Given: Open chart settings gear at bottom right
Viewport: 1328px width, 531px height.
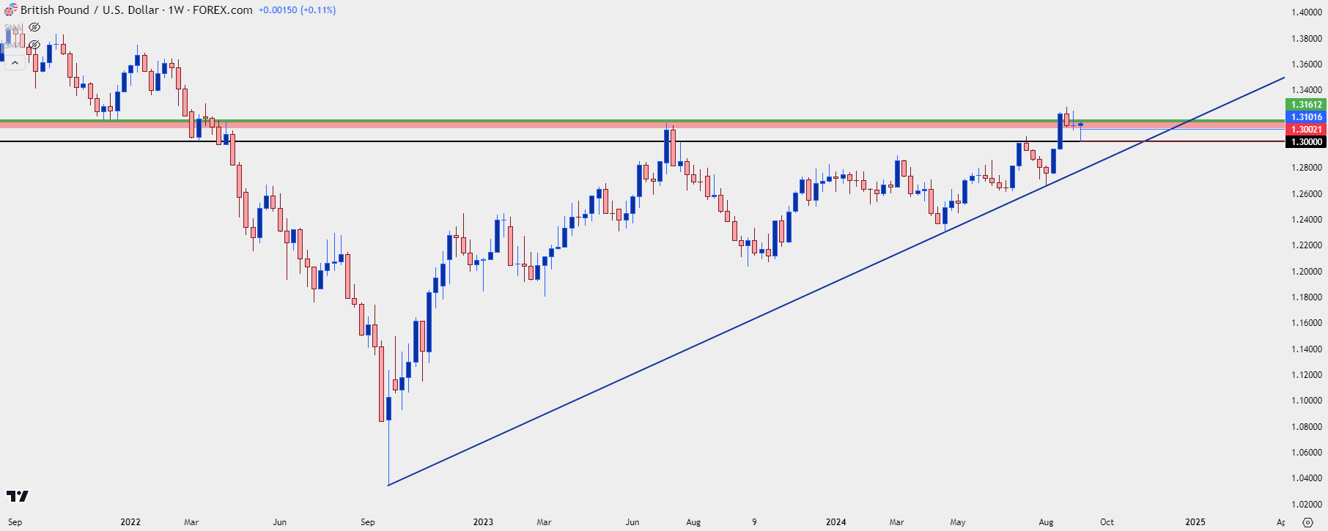Looking at the screenshot, I should click(x=1307, y=522).
